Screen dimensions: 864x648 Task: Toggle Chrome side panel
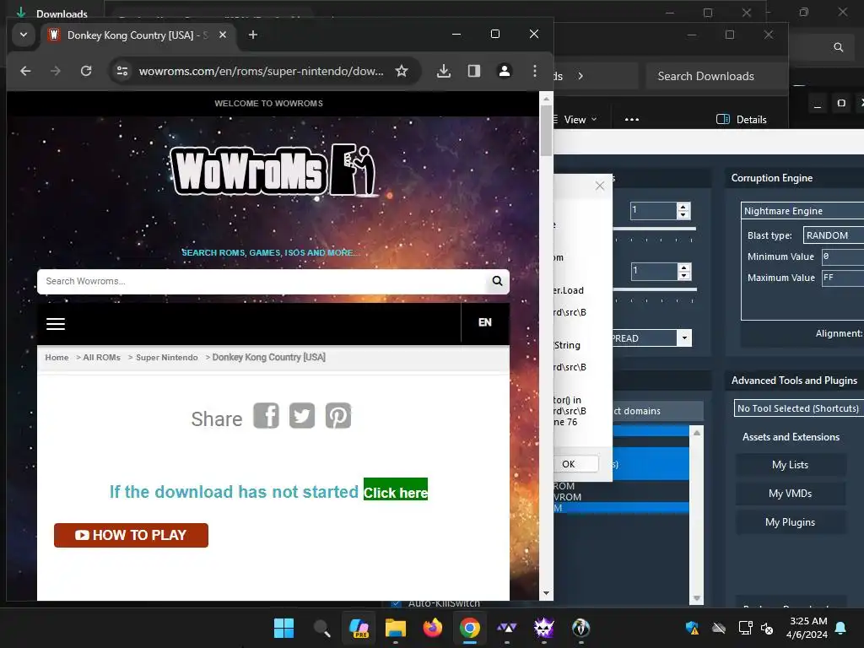pos(474,71)
